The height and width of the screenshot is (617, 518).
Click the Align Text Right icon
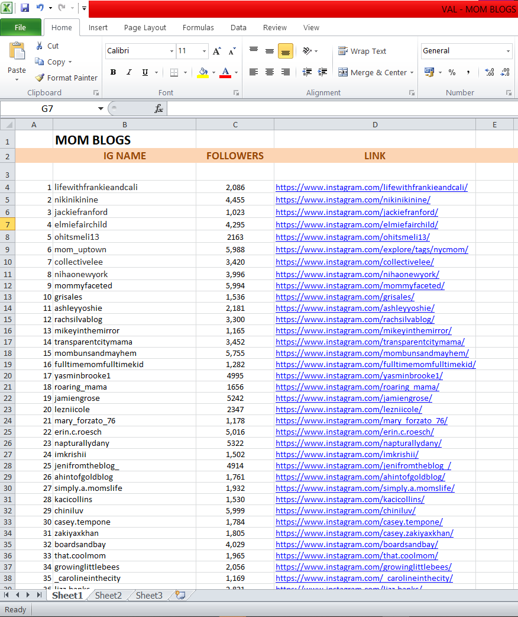coord(286,72)
